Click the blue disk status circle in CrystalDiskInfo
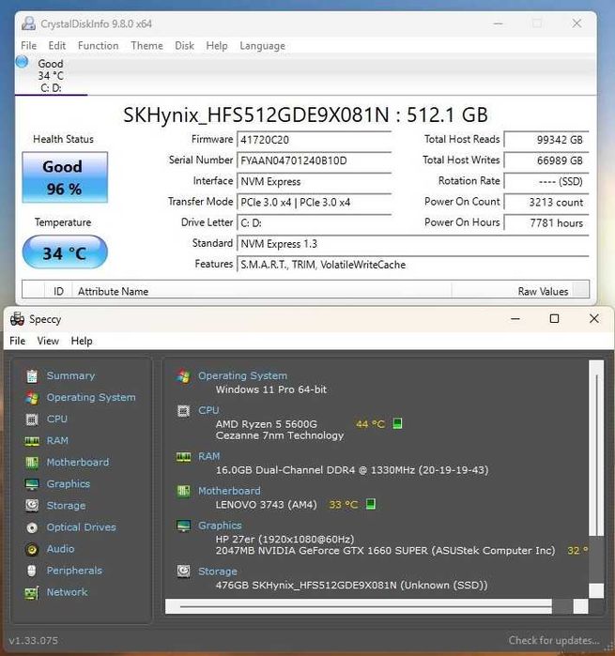The height and width of the screenshot is (656, 615). pyautogui.click(x=22, y=62)
